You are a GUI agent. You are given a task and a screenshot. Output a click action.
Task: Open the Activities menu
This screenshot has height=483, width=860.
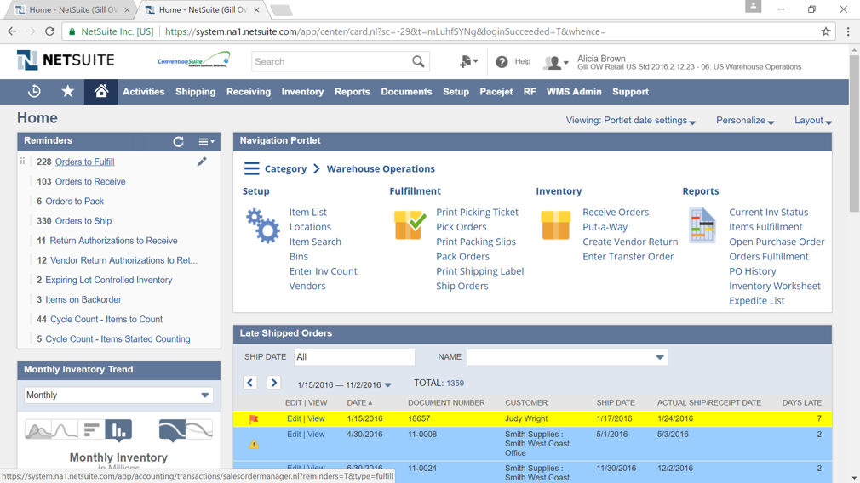[x=144, y=92]
